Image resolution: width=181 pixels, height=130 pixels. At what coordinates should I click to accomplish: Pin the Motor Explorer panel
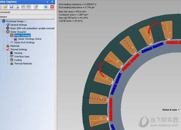(x=52, y=2)
